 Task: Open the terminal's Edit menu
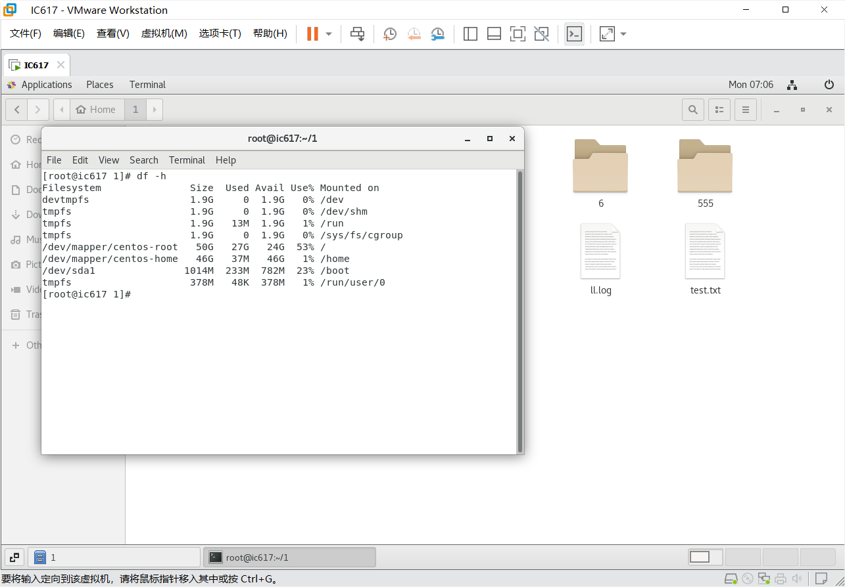(80, 160)
